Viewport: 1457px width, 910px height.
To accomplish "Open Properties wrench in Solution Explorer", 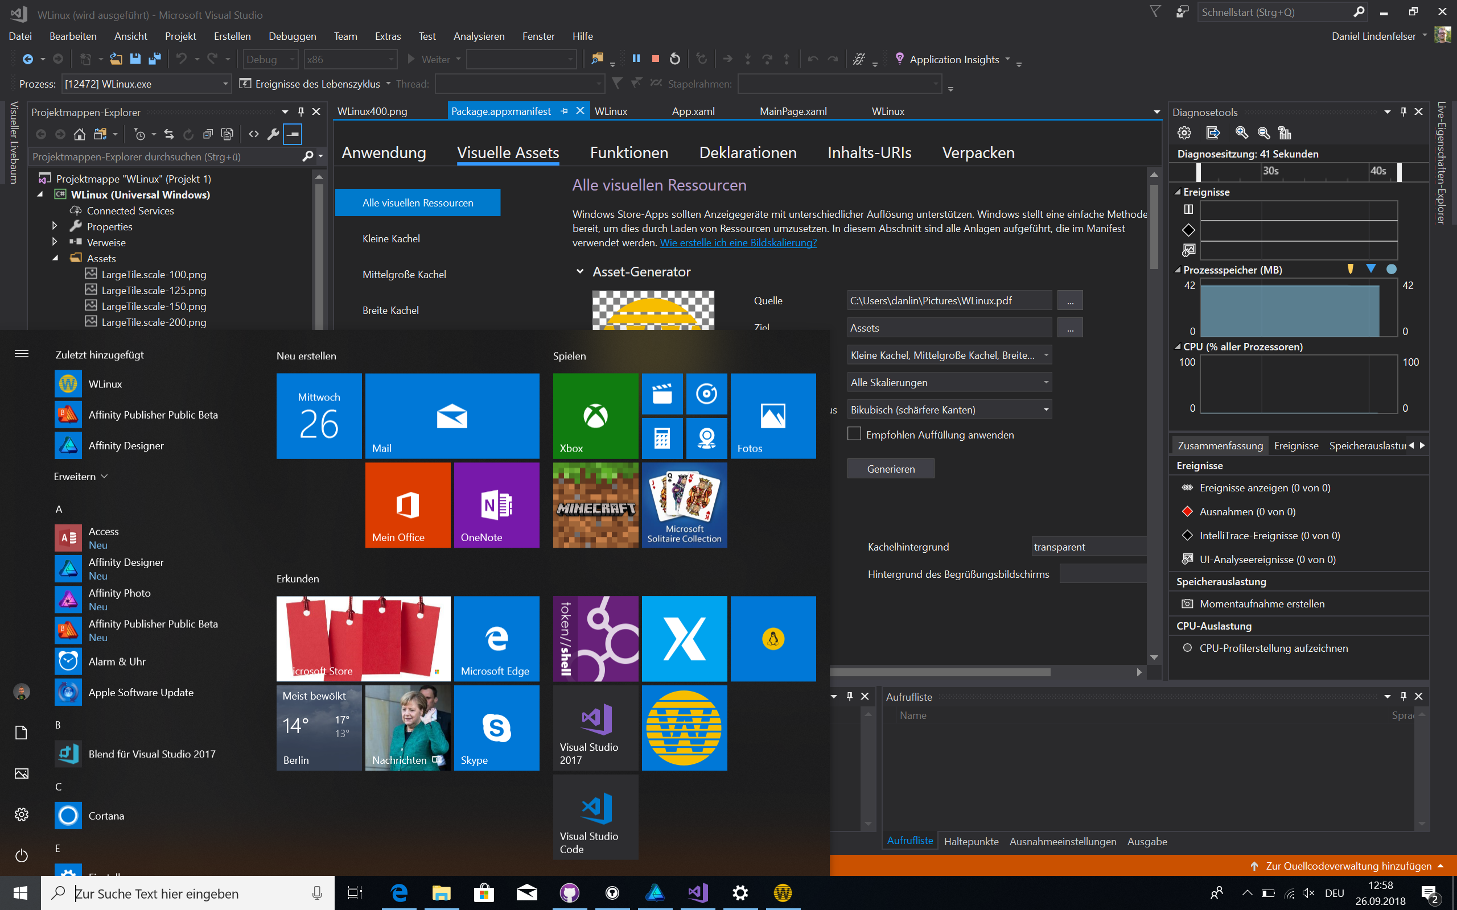I will coord(273,134).
